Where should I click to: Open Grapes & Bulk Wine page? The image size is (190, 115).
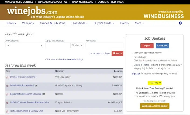53,23
